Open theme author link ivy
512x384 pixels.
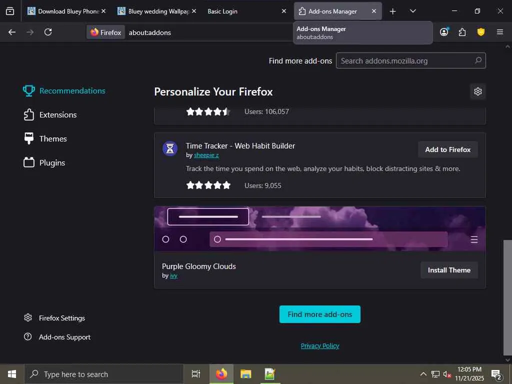pyautogui.click(x=173, y=275)
